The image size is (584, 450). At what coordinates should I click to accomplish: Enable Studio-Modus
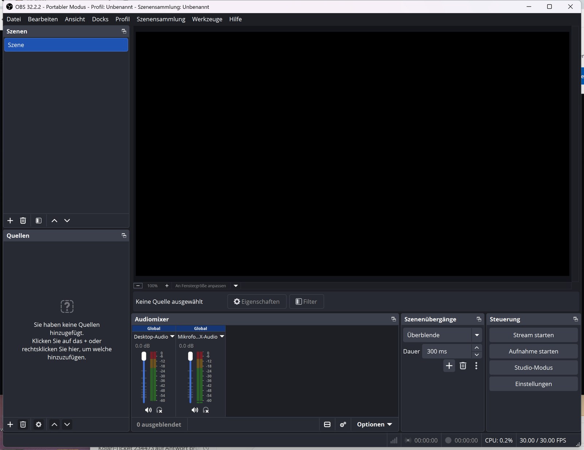(533, 367)
